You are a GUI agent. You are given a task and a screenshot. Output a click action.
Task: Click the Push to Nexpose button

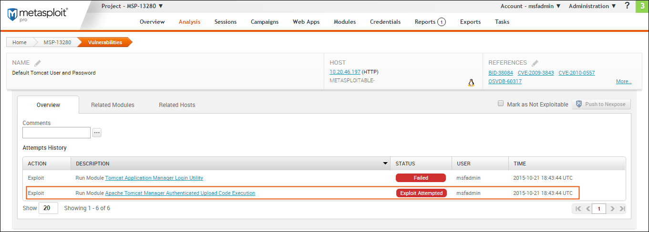(601, 104)
